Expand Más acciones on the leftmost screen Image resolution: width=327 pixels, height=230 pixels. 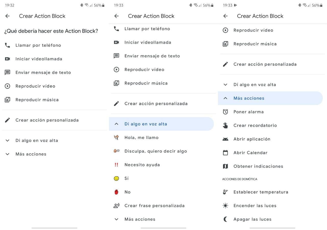click(31, 154)
